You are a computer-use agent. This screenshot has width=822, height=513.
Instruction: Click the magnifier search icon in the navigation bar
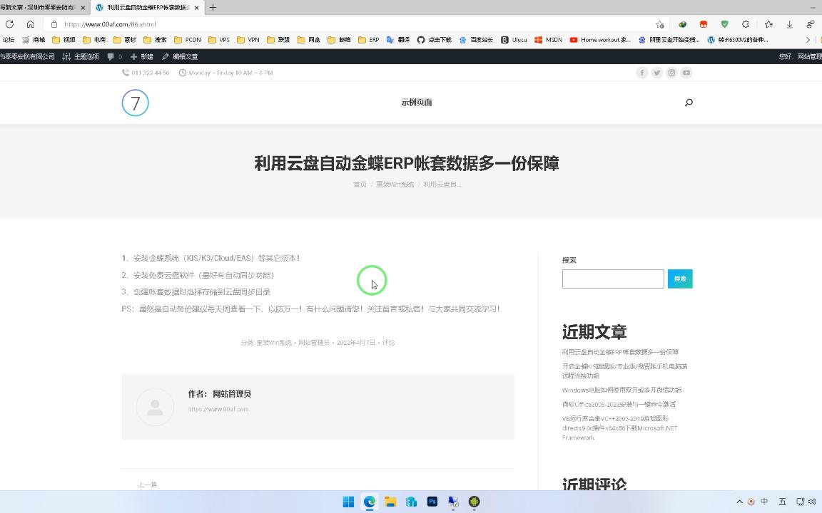point(688,102)
